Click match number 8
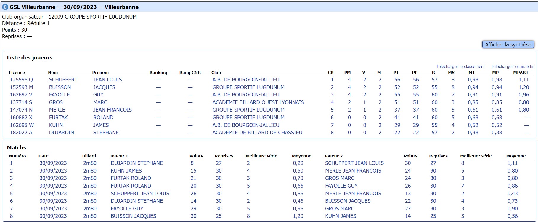 11,216
